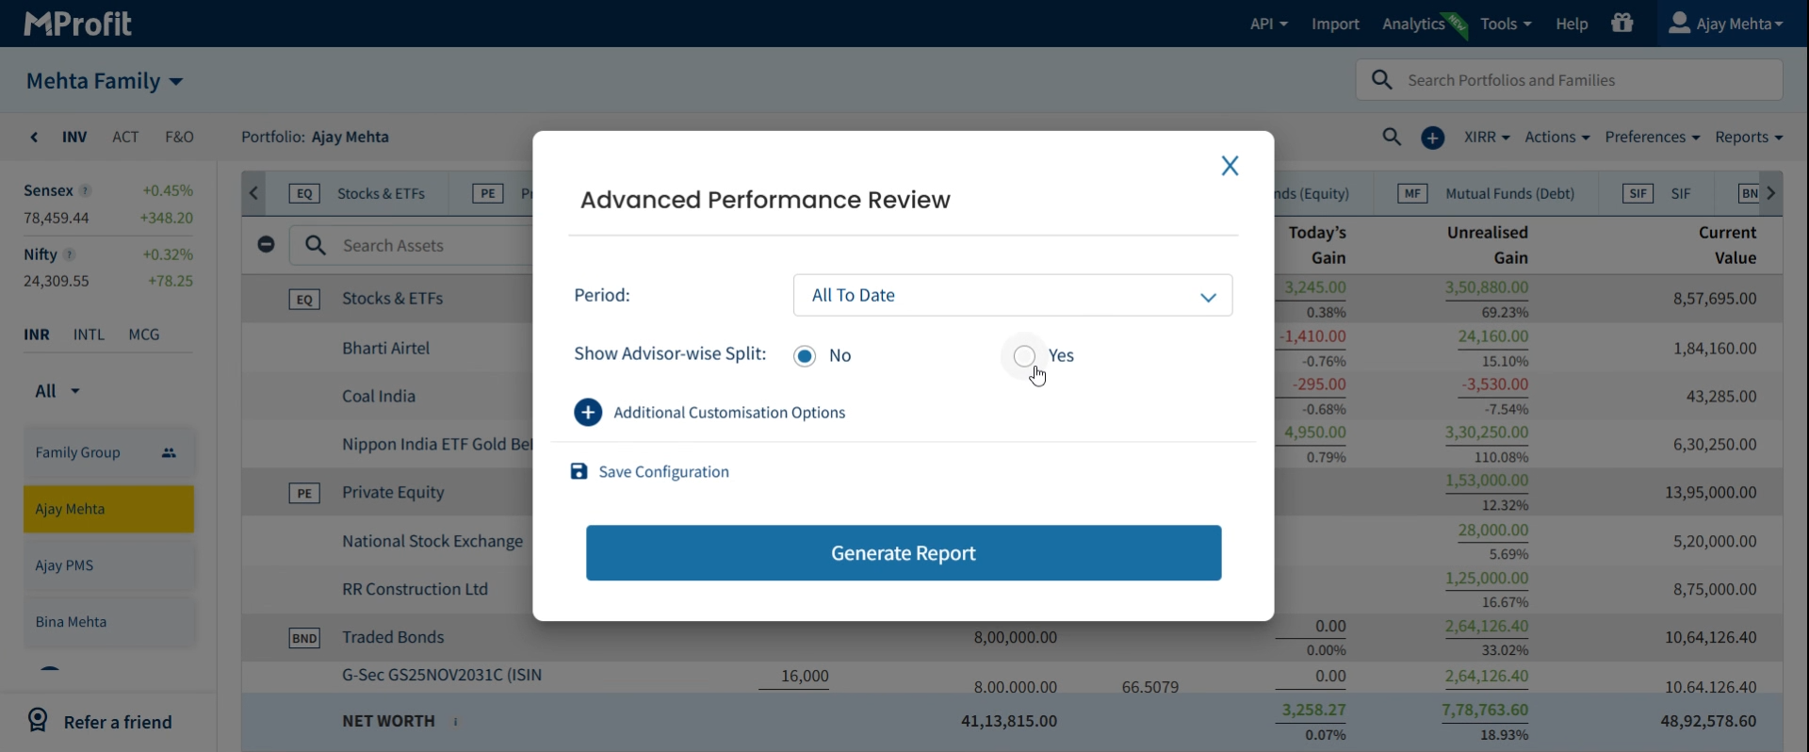
Task: Click the gift icon in top bar
Action: coord(1622,23)
